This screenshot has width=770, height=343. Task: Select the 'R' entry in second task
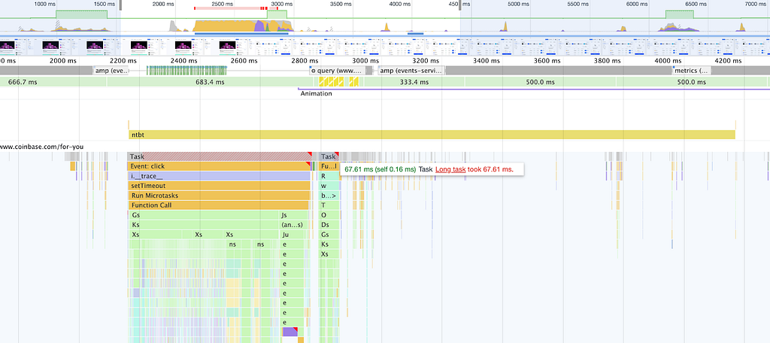329,176
